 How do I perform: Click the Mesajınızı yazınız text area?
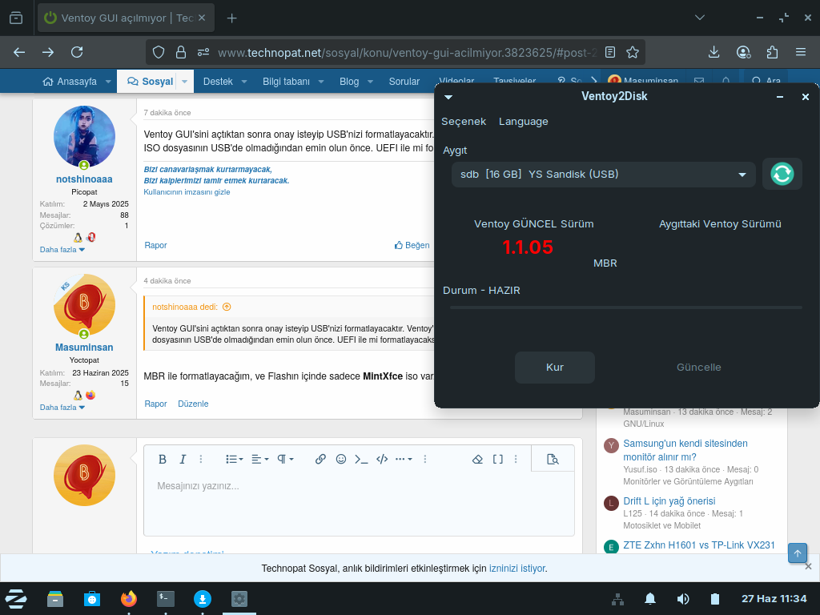pyautogui.click(x=359, y=504)
